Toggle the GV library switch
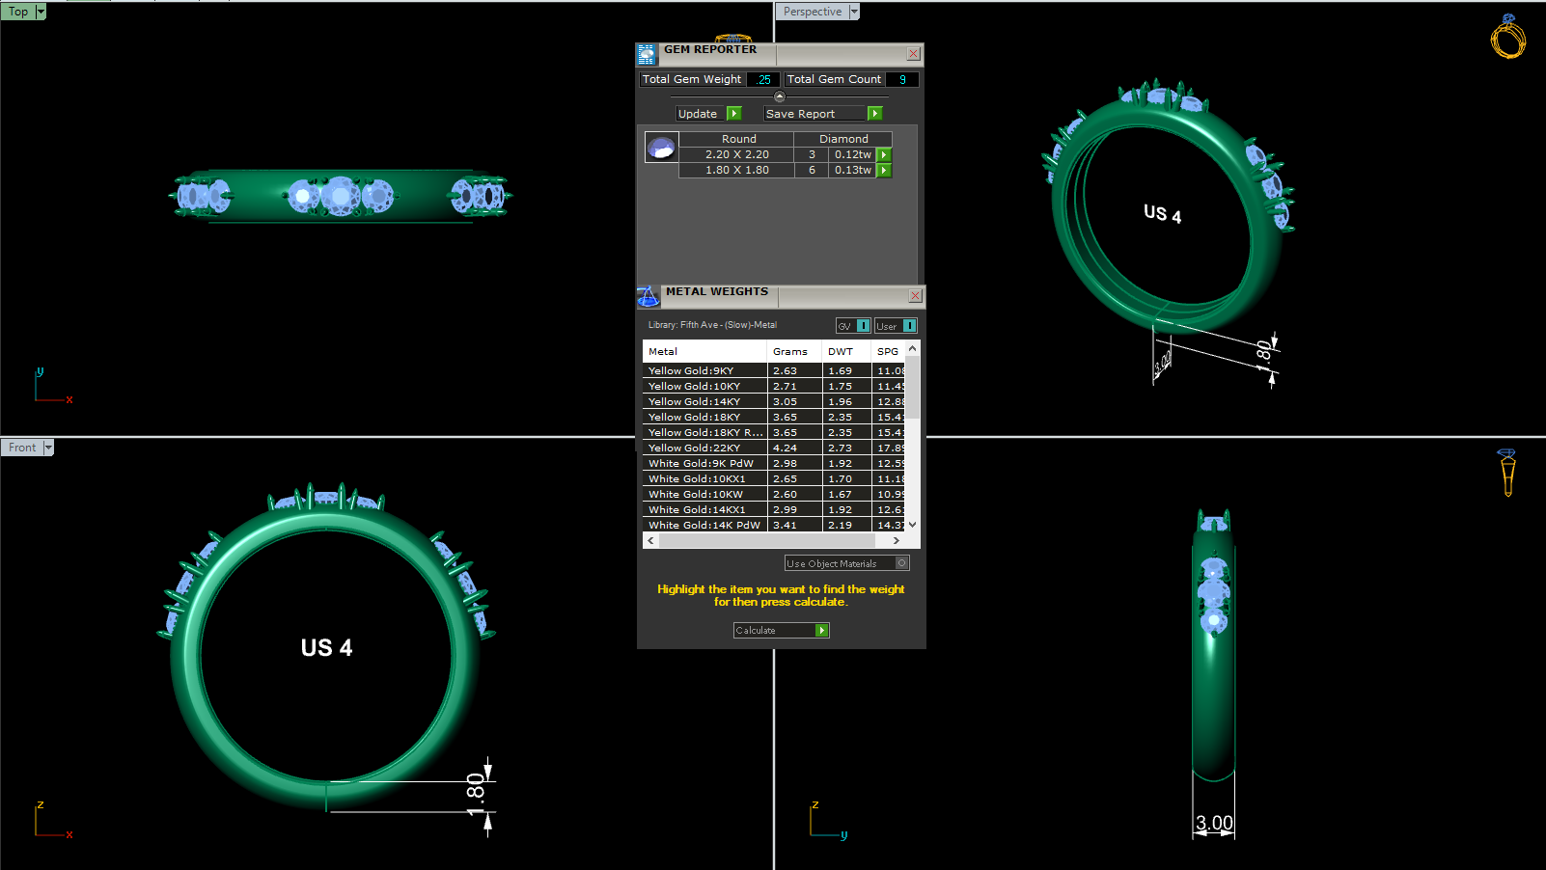Screen dimensions: 1546x870 863,326
